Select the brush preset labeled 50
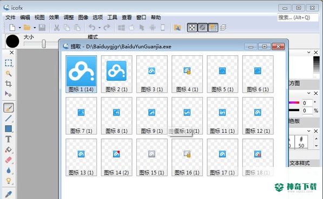Screen dimensions: 323x199 (x=301, y=142)
